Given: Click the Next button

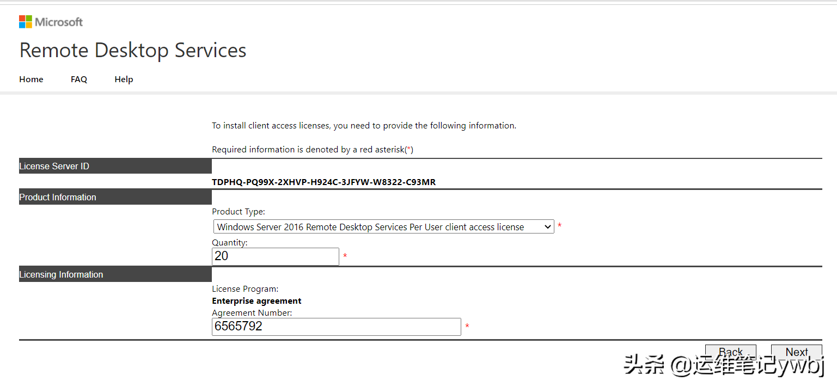Looking at the screenshot, I should (796, 352).
